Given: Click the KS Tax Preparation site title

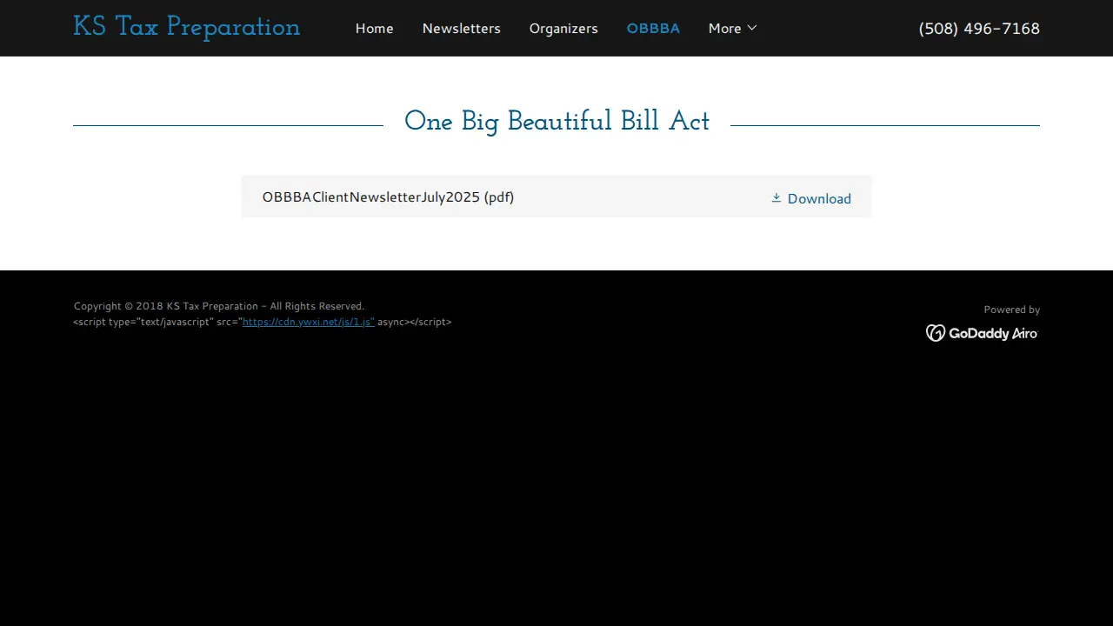Looking at the screenshot, I should 186,28.
